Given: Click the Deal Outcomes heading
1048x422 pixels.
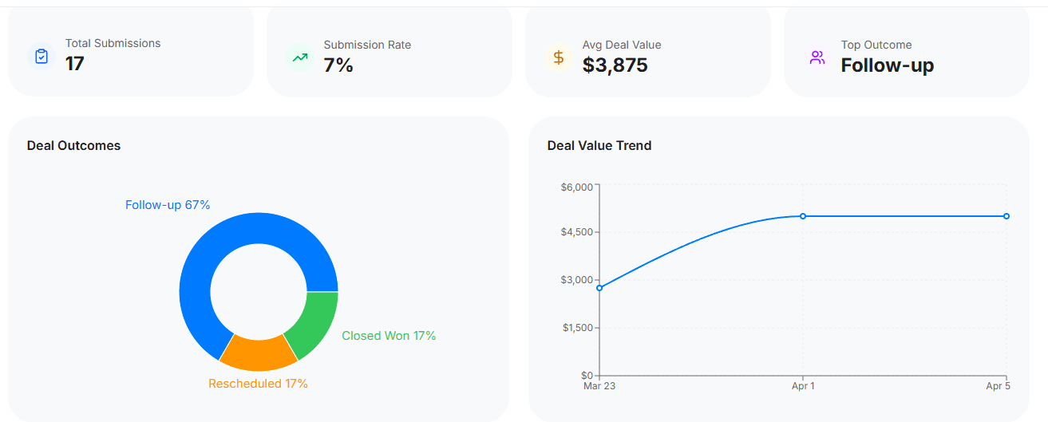Looking at the screenshot, I should (73, 145).
